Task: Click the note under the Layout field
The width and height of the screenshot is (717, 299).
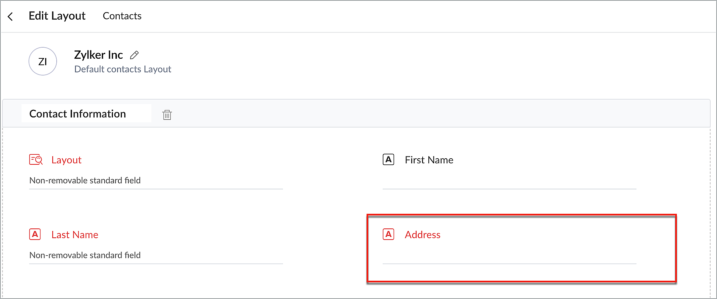Action: pos(85,180)
